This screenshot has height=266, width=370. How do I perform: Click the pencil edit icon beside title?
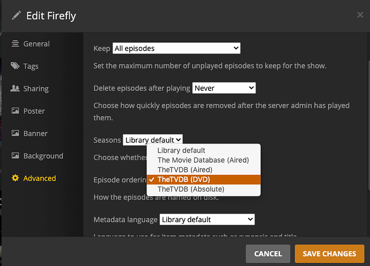(16, 16)
